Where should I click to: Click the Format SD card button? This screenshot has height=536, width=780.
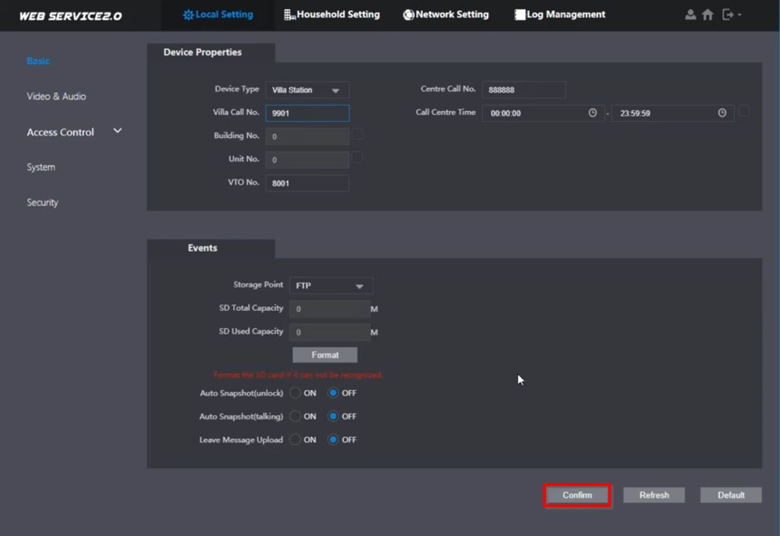(x=325, y=355)
